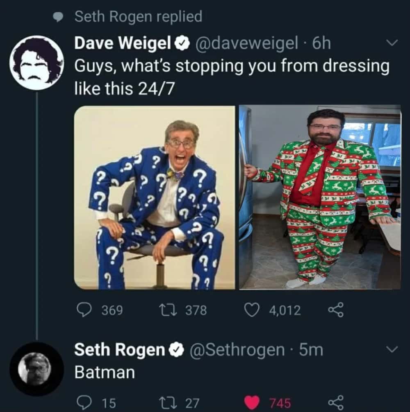
Task: Open Dave Weigel's profile avatar
Action: click(36, 63)
